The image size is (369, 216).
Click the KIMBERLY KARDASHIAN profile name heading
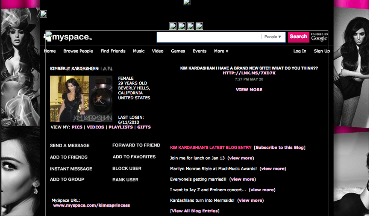(74, 69)
